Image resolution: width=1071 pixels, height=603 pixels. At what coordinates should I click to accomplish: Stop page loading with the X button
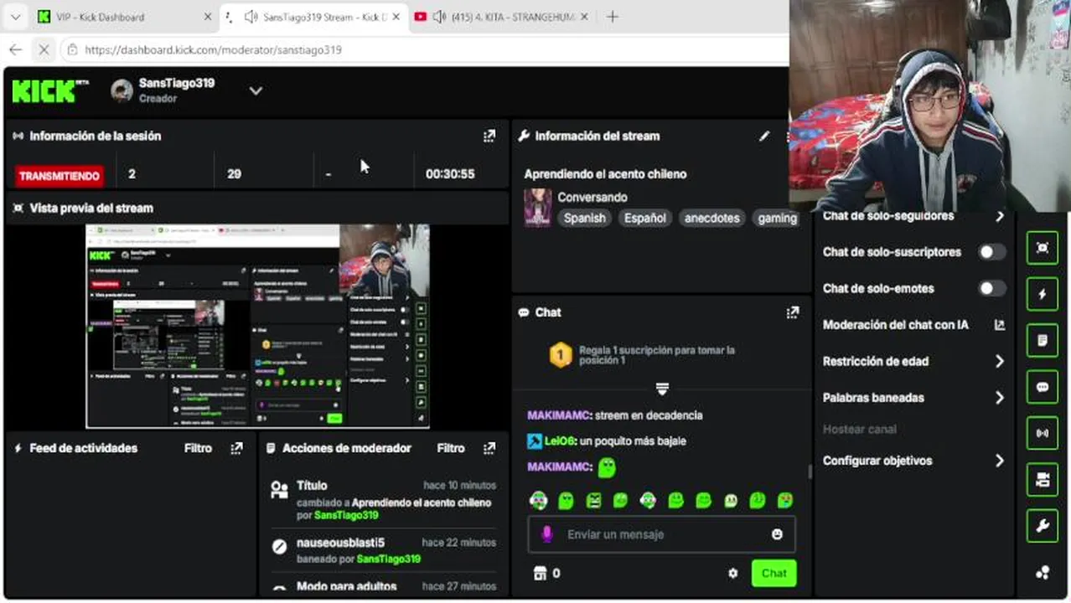[44, 49]
